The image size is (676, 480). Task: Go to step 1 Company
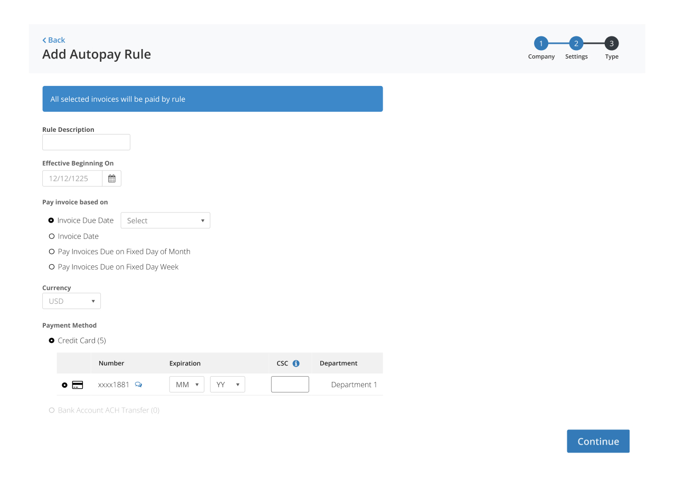(x=541, y=43)
